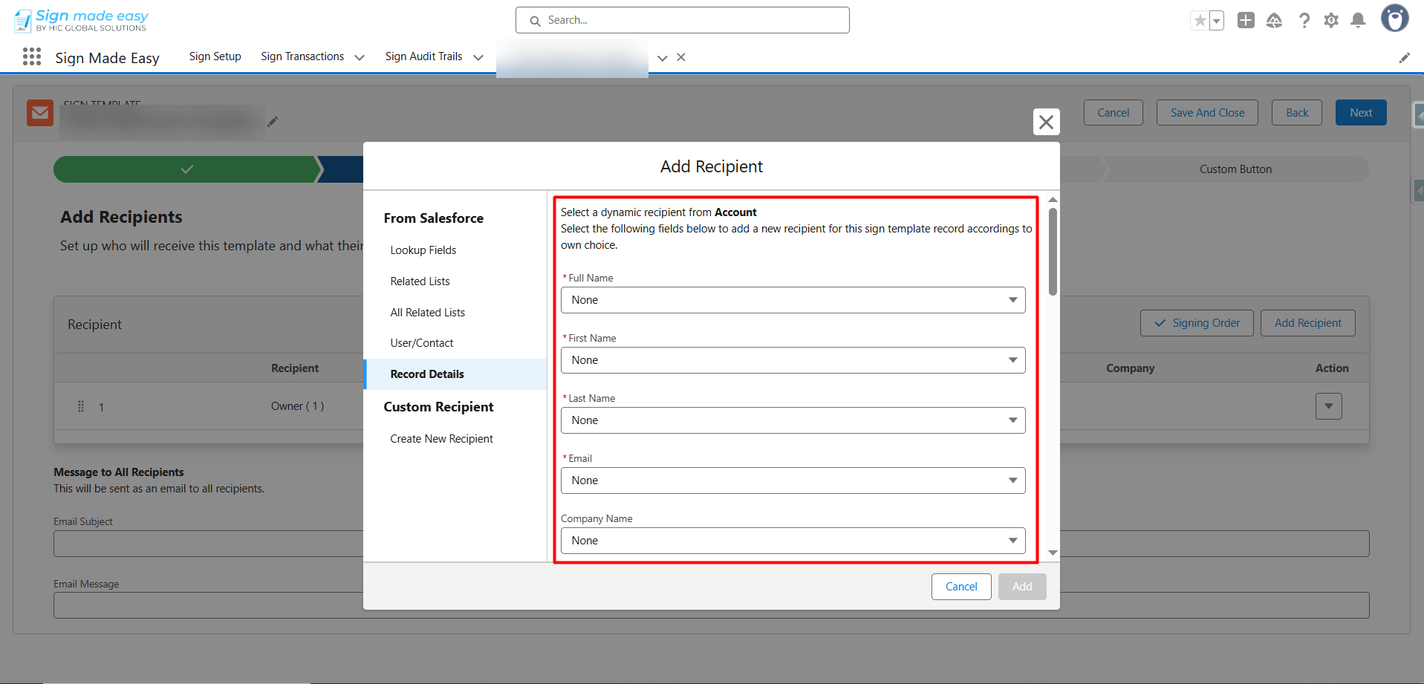Open the Email field dropdown
Screen dimensions: 1424x684
pyautogui.click(x=793, y=481)
